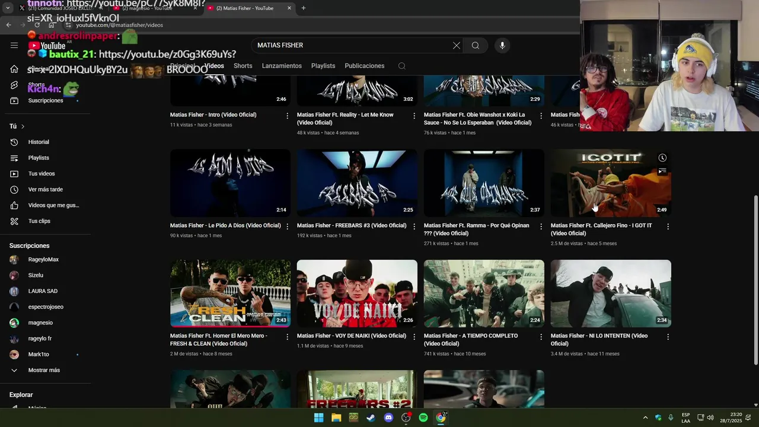Switch to the Publicaciones channel tab

(x=365, y=66)
